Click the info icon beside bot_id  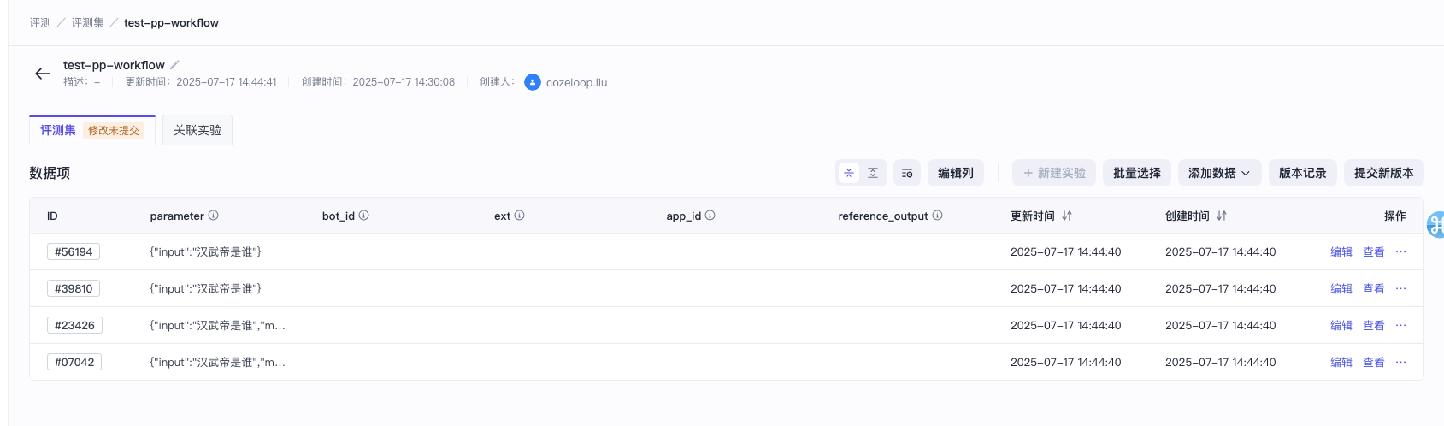coord(363,216)
